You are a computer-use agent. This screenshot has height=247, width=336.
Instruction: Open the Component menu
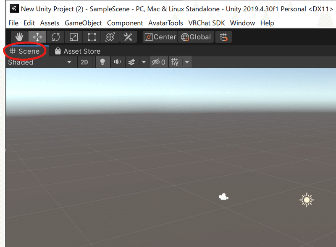pyautogui.click(x=125, y=23)
